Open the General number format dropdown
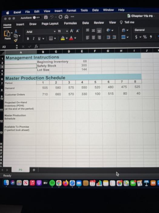Image resolution: width=159 pixels, height=213 pixels. [x=146, y=30]
